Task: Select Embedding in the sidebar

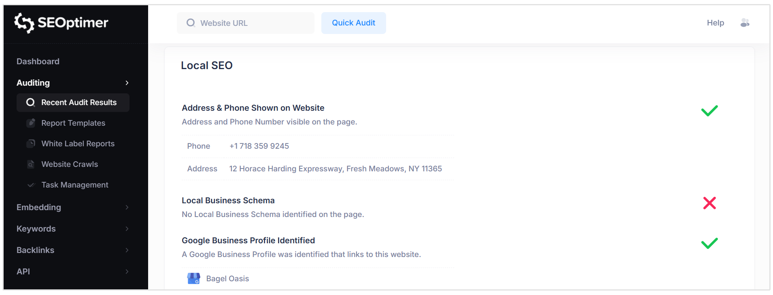Action: point(39,207)
